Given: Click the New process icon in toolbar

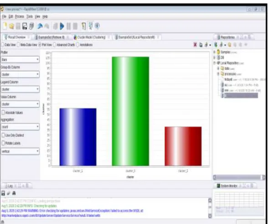Looking at the screenshot, I should [5, 26].
